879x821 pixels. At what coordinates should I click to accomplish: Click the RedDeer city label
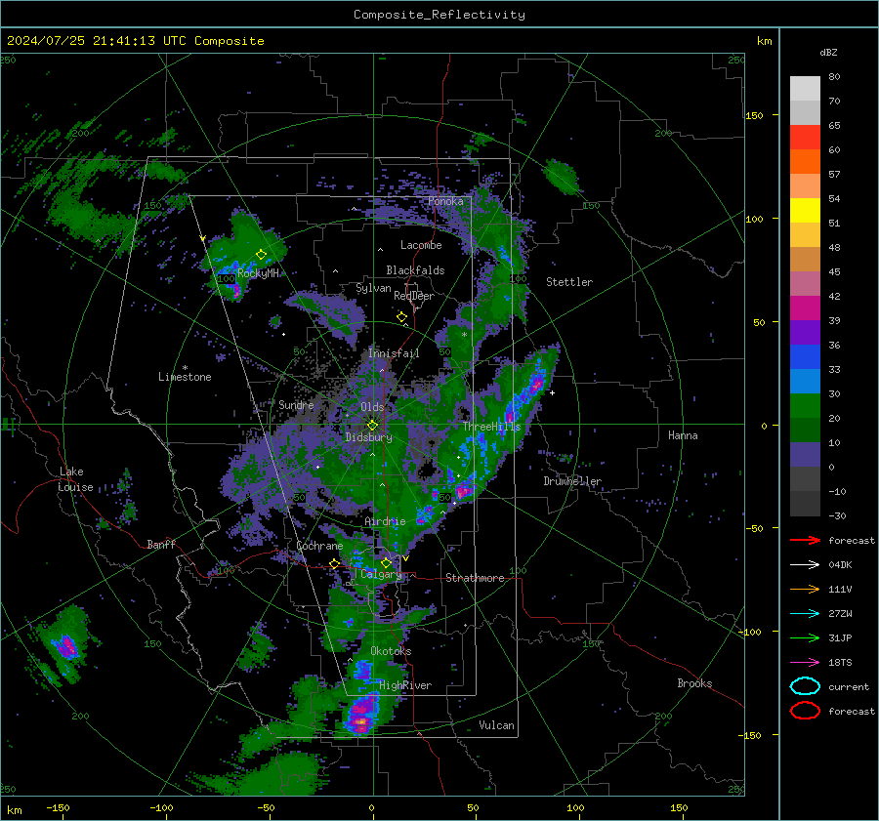coord(414,296)
